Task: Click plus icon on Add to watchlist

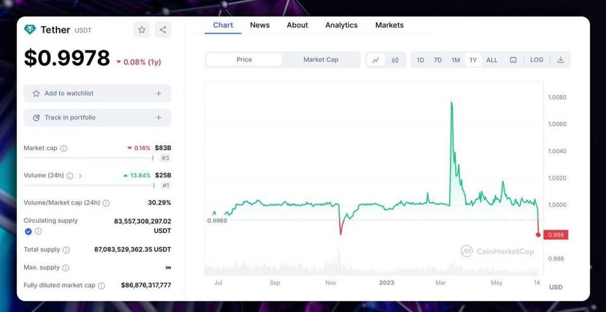Action: point(159,94)
